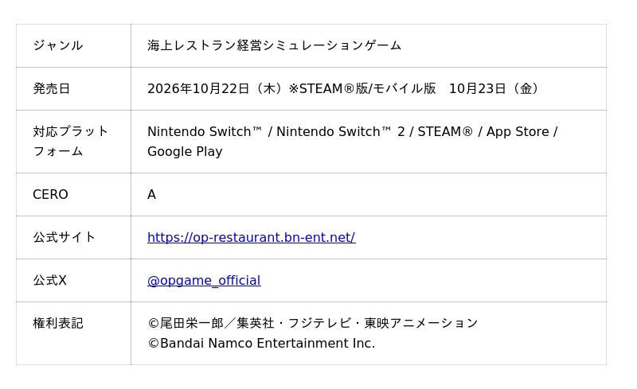Click the ジャンル row label
Image resolution: width=637 pixels, height=389 pixels.
(58, 45)
